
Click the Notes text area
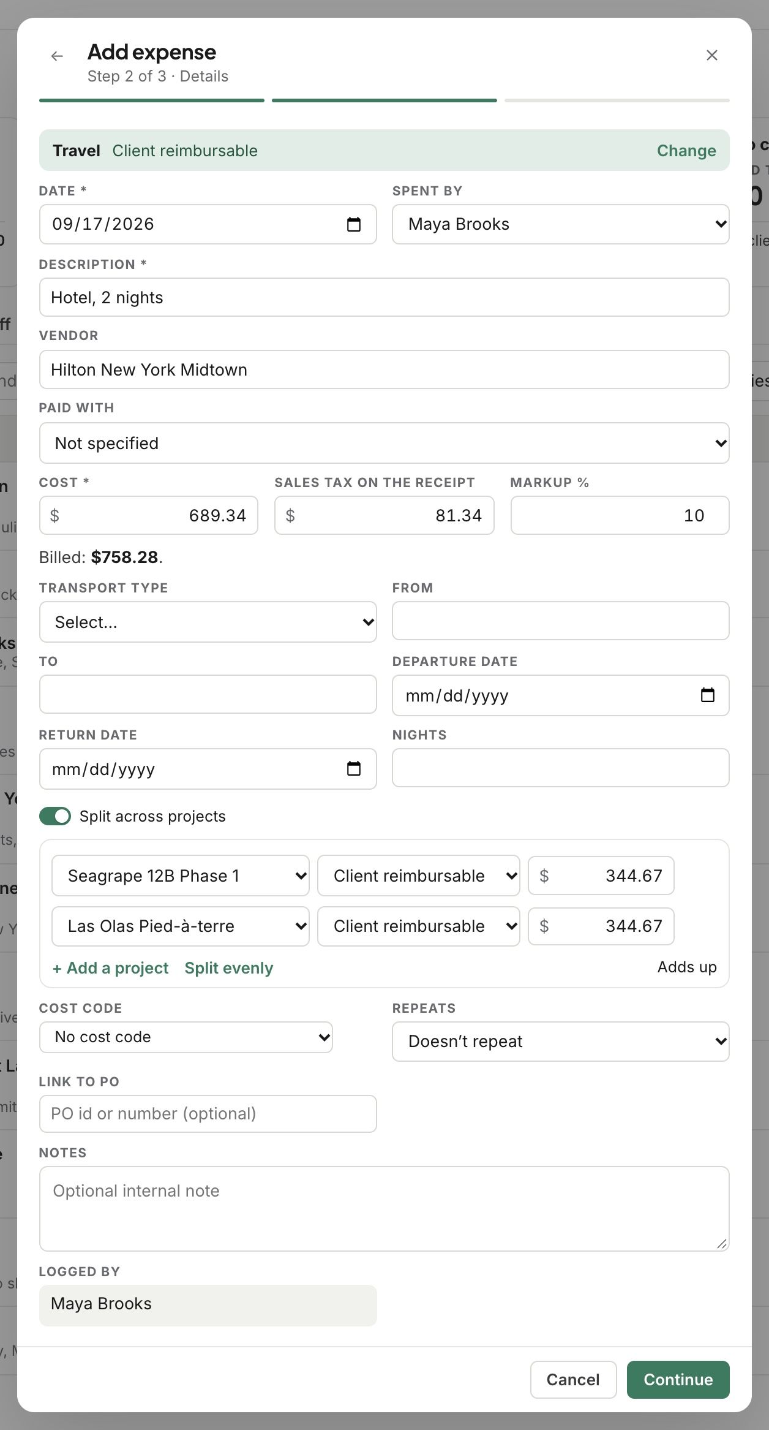click(x=384, y=1208)
